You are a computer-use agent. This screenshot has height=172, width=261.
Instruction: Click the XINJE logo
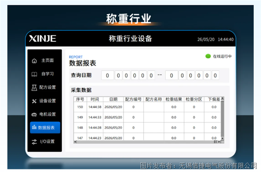[x=43, y=38]
